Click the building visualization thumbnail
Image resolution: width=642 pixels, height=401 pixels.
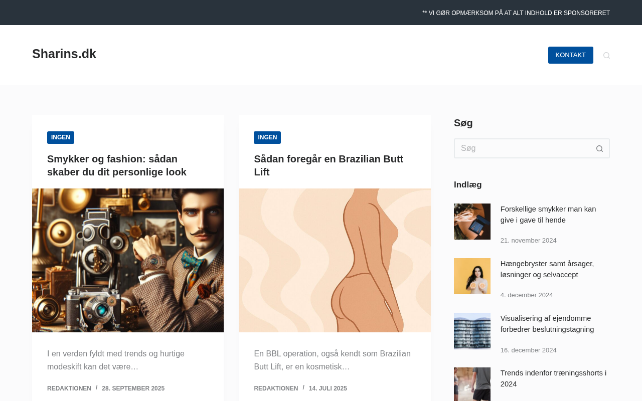coord(472,331)
